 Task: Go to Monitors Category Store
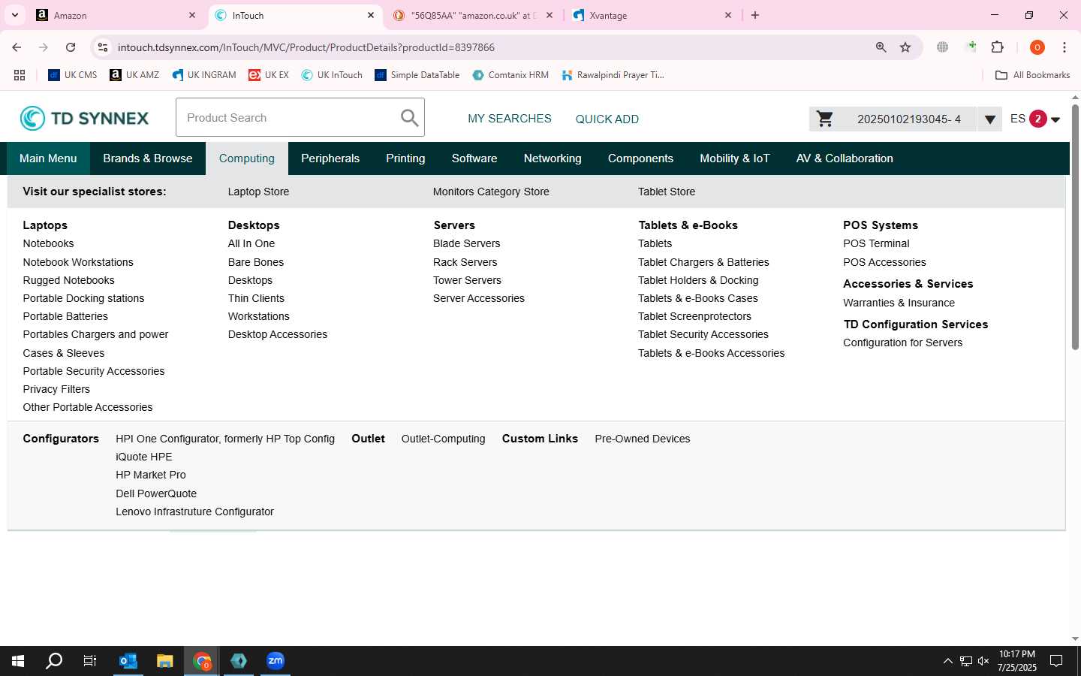click(491, 192)
